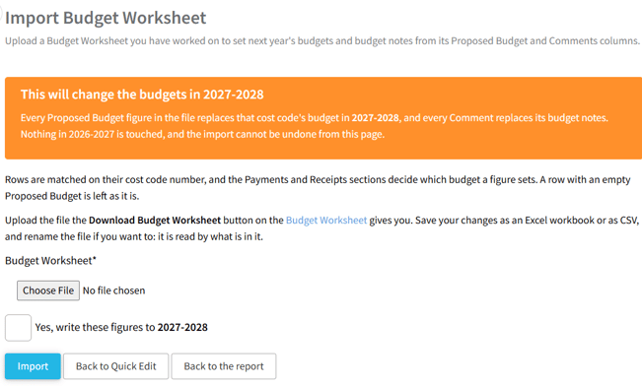This screenshot has height=386, width=642.
Task: Select the bold 'Download Budget Worksheet' text
Action: [155, 220]
